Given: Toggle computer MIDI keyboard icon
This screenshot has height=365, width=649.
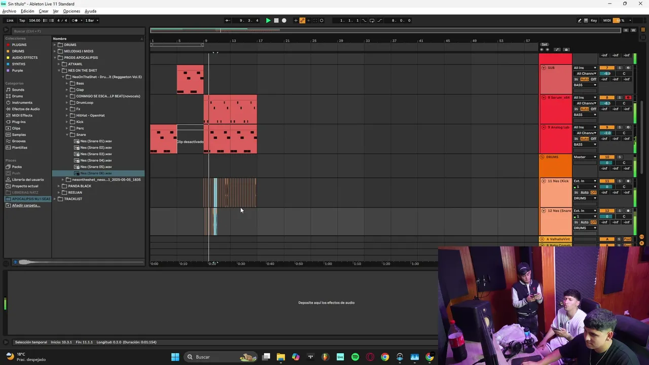Looking at the screenshot, I should [586, 20].
